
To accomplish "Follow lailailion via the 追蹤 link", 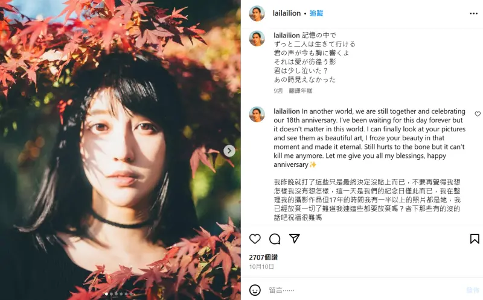I will 316,13.
